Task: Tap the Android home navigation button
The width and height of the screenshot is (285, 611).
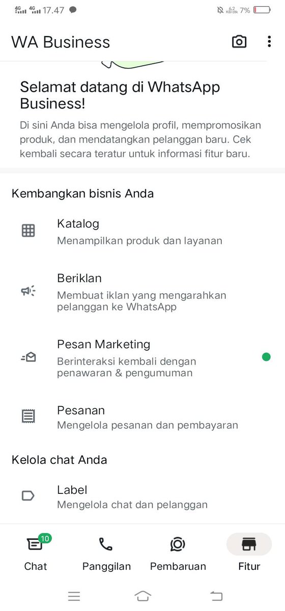Action: pos(143,596)
